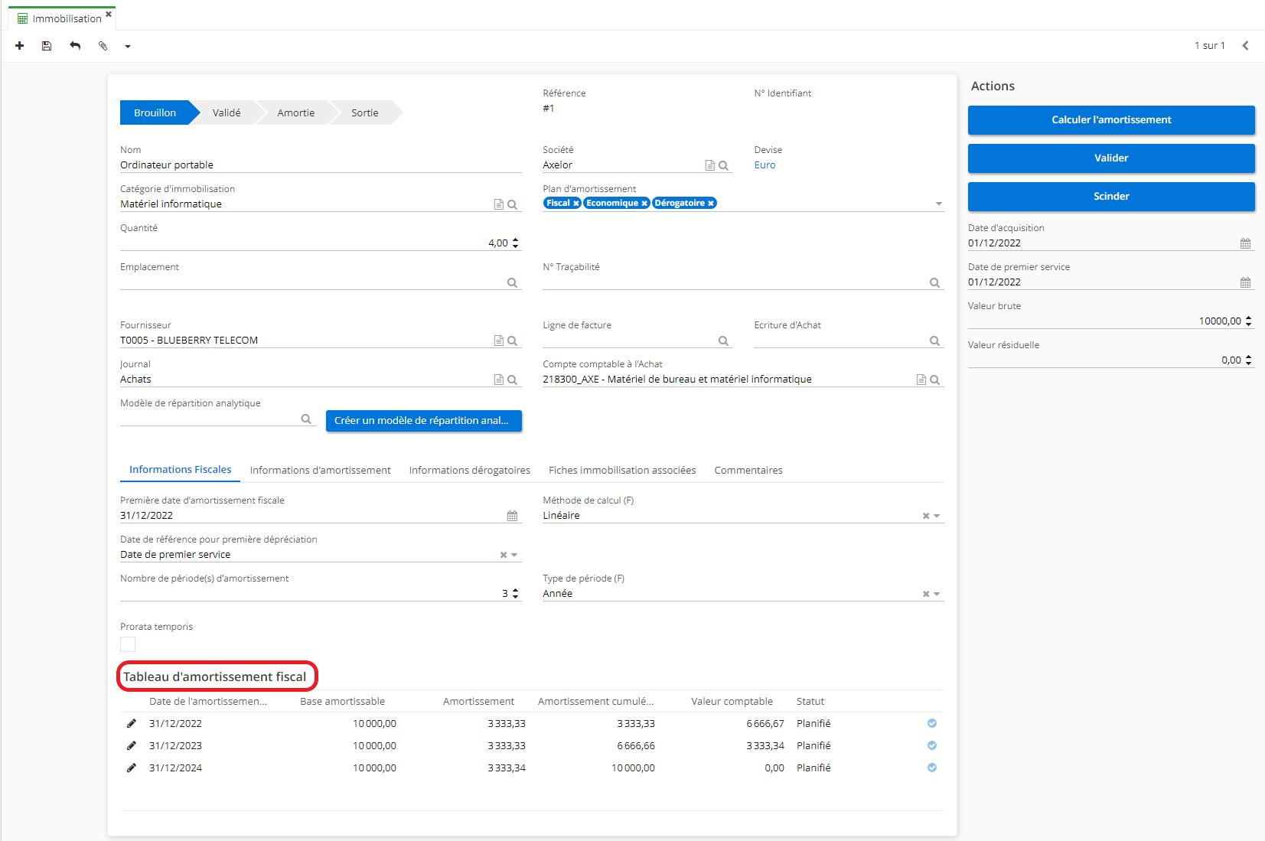1265x841 pixels.
Task: Save the record with the floppy disk icon
Action: (47, 46)
